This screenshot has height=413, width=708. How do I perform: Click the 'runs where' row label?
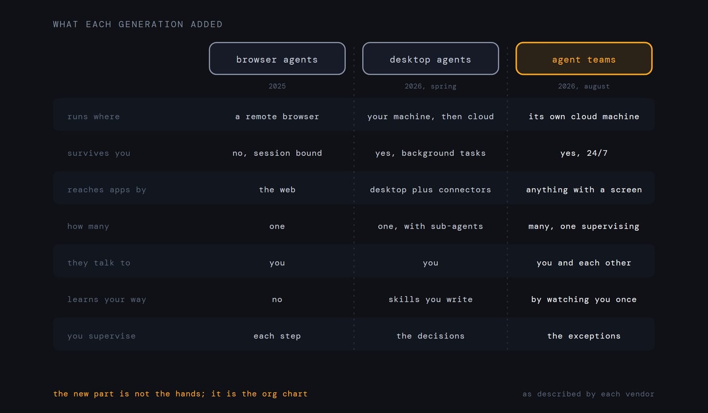click(x=93, y=116)
